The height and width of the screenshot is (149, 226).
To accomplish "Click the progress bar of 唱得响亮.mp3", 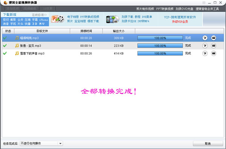I will point(160,38).
